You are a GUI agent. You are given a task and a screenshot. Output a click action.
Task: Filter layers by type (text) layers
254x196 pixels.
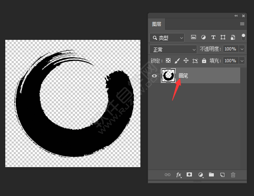click(x=213, y=37)
